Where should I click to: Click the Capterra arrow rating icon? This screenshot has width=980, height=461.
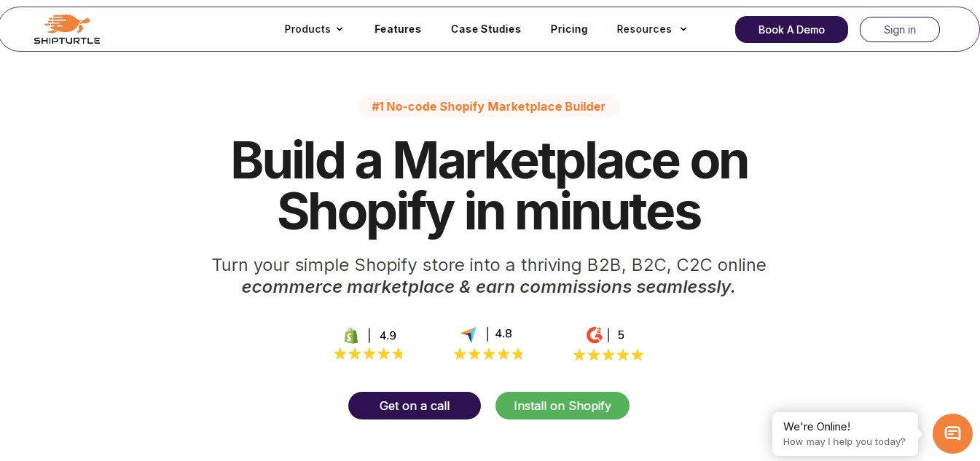[x=469, y=334]
